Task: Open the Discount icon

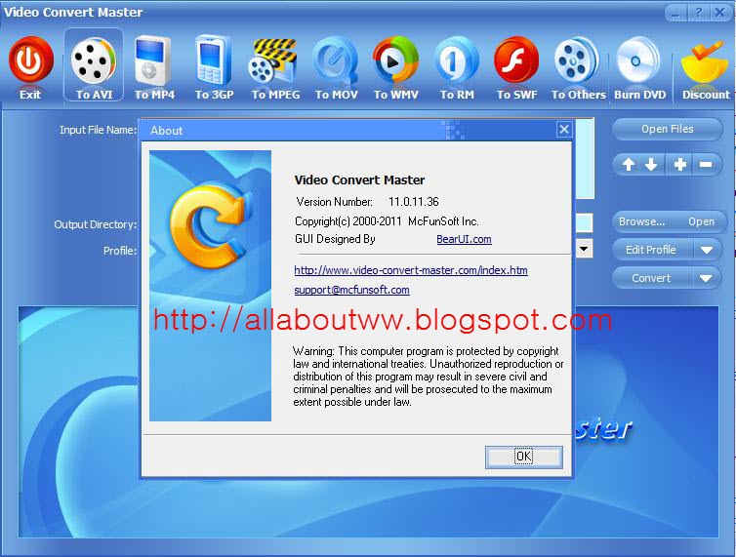Action: tap(704, 61)
